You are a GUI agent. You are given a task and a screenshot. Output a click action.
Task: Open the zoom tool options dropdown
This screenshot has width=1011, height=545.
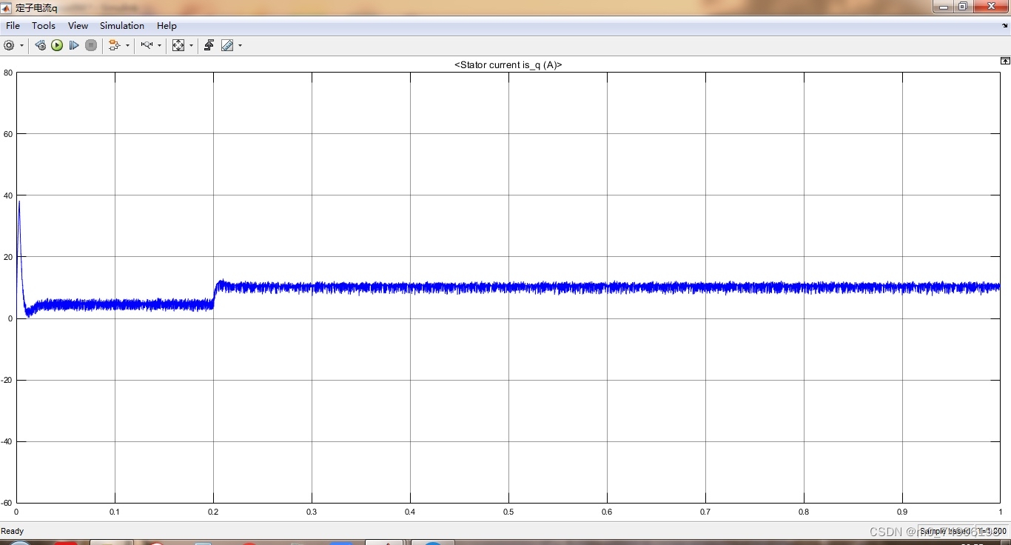(159, 45)
